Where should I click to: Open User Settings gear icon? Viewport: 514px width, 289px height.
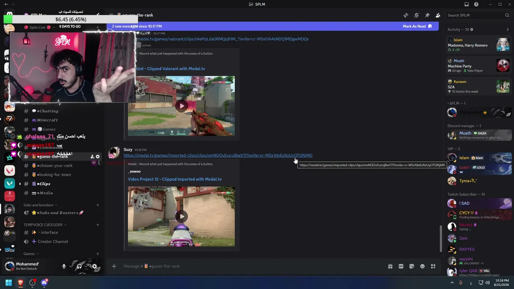pyautogui.click(x=94, y=266)
